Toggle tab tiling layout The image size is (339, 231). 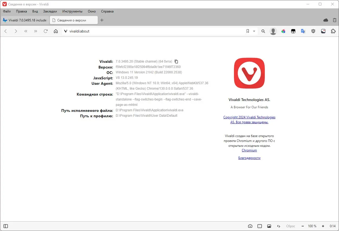point(259,226)
